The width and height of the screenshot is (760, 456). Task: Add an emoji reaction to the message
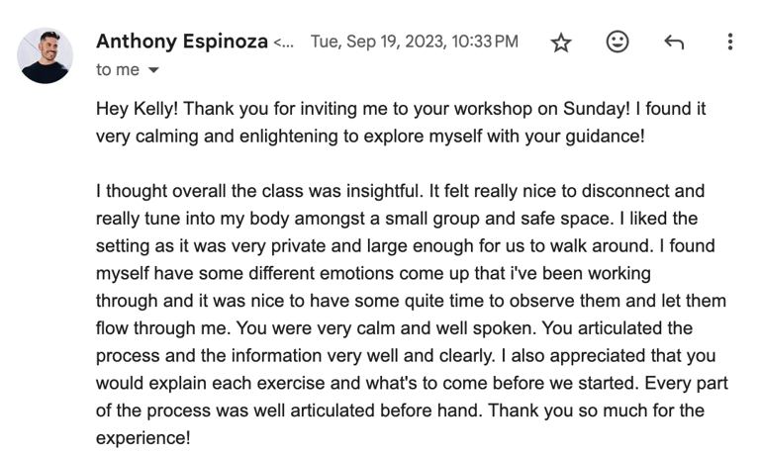pos(617,43)
